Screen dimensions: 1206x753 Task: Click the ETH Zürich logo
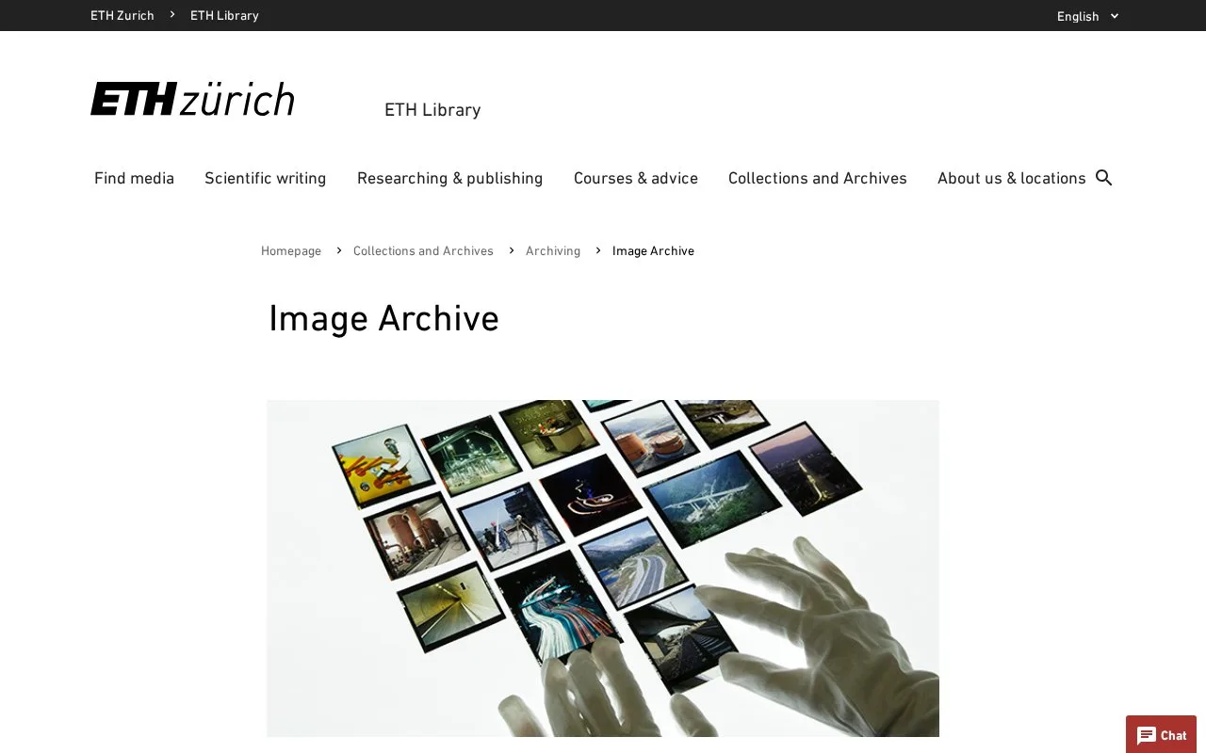tap(192, 99)
